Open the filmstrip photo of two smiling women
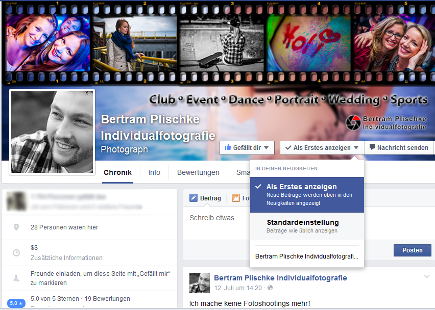This screenshot has width=435, height=310. pos(394,43)
